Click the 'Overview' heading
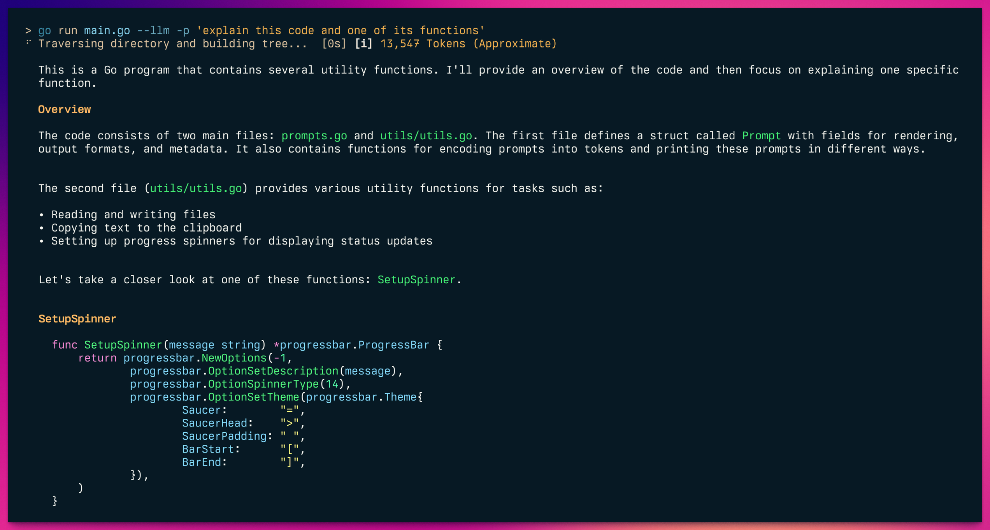 pos(64,109)
